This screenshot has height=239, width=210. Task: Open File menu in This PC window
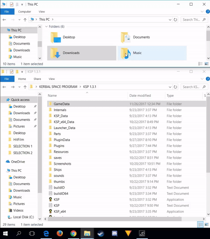click(7, 12)
